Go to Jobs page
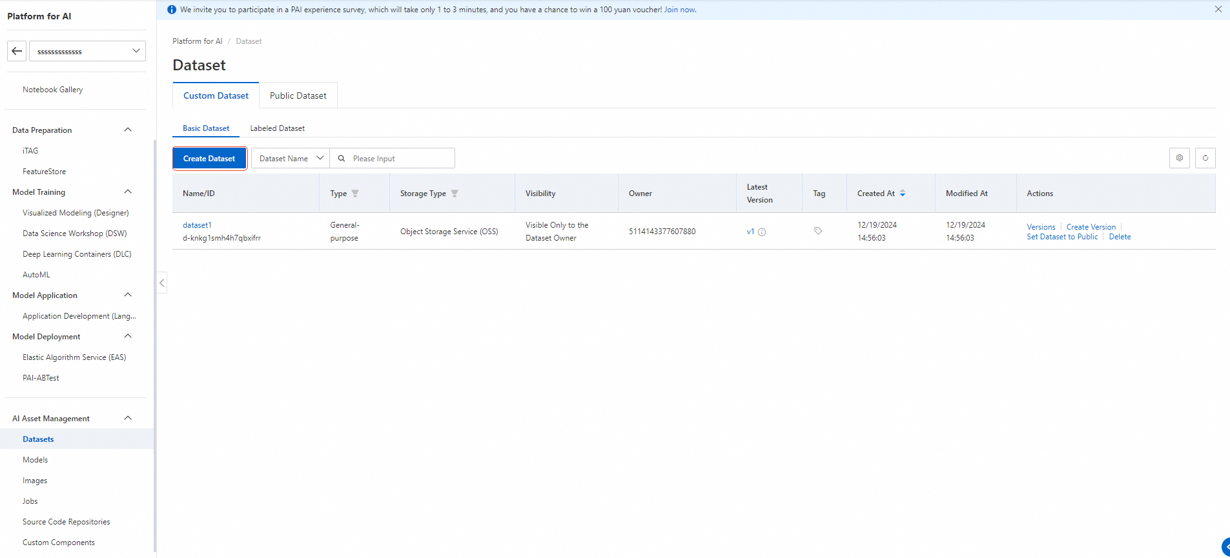This screenshot has height=558, width=1230. click(x=30, y=501)
